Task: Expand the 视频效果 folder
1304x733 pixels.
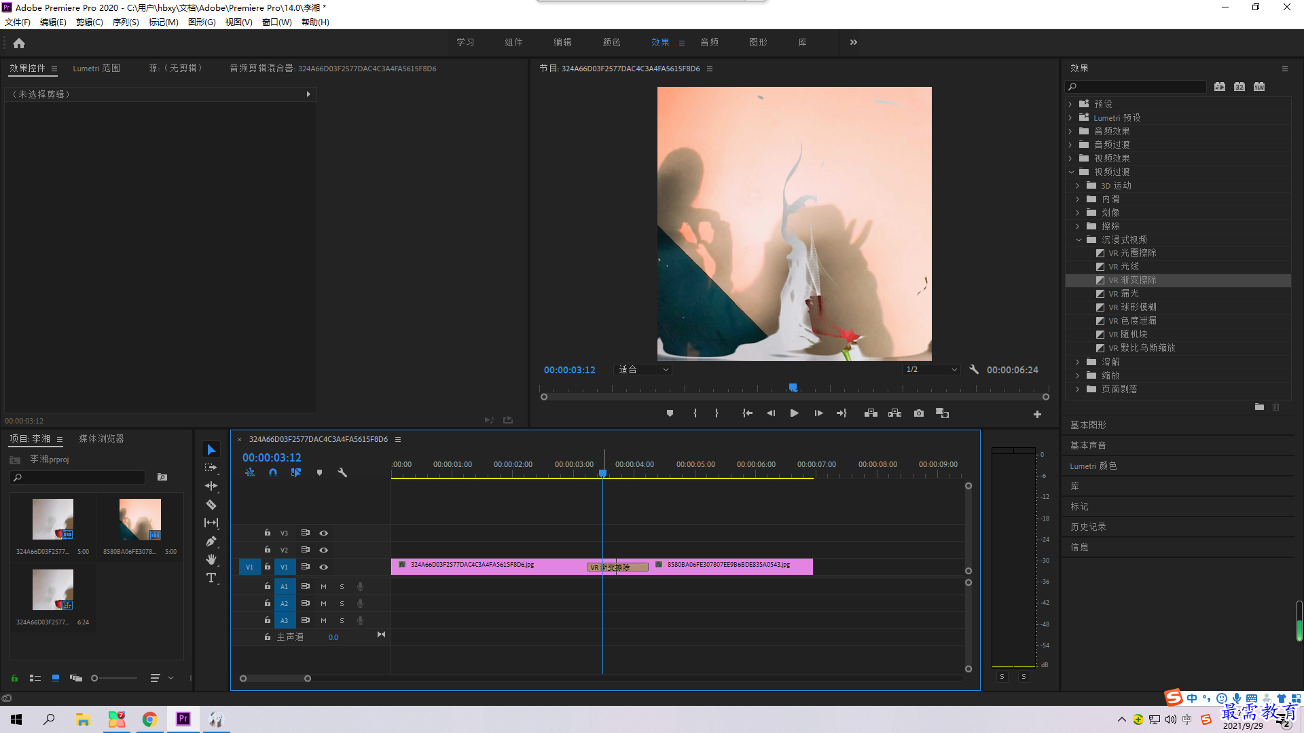Action: click(1070, 158)
